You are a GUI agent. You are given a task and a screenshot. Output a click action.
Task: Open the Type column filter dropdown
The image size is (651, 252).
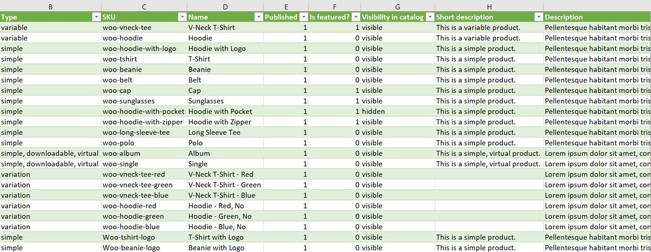pos(96,17)
